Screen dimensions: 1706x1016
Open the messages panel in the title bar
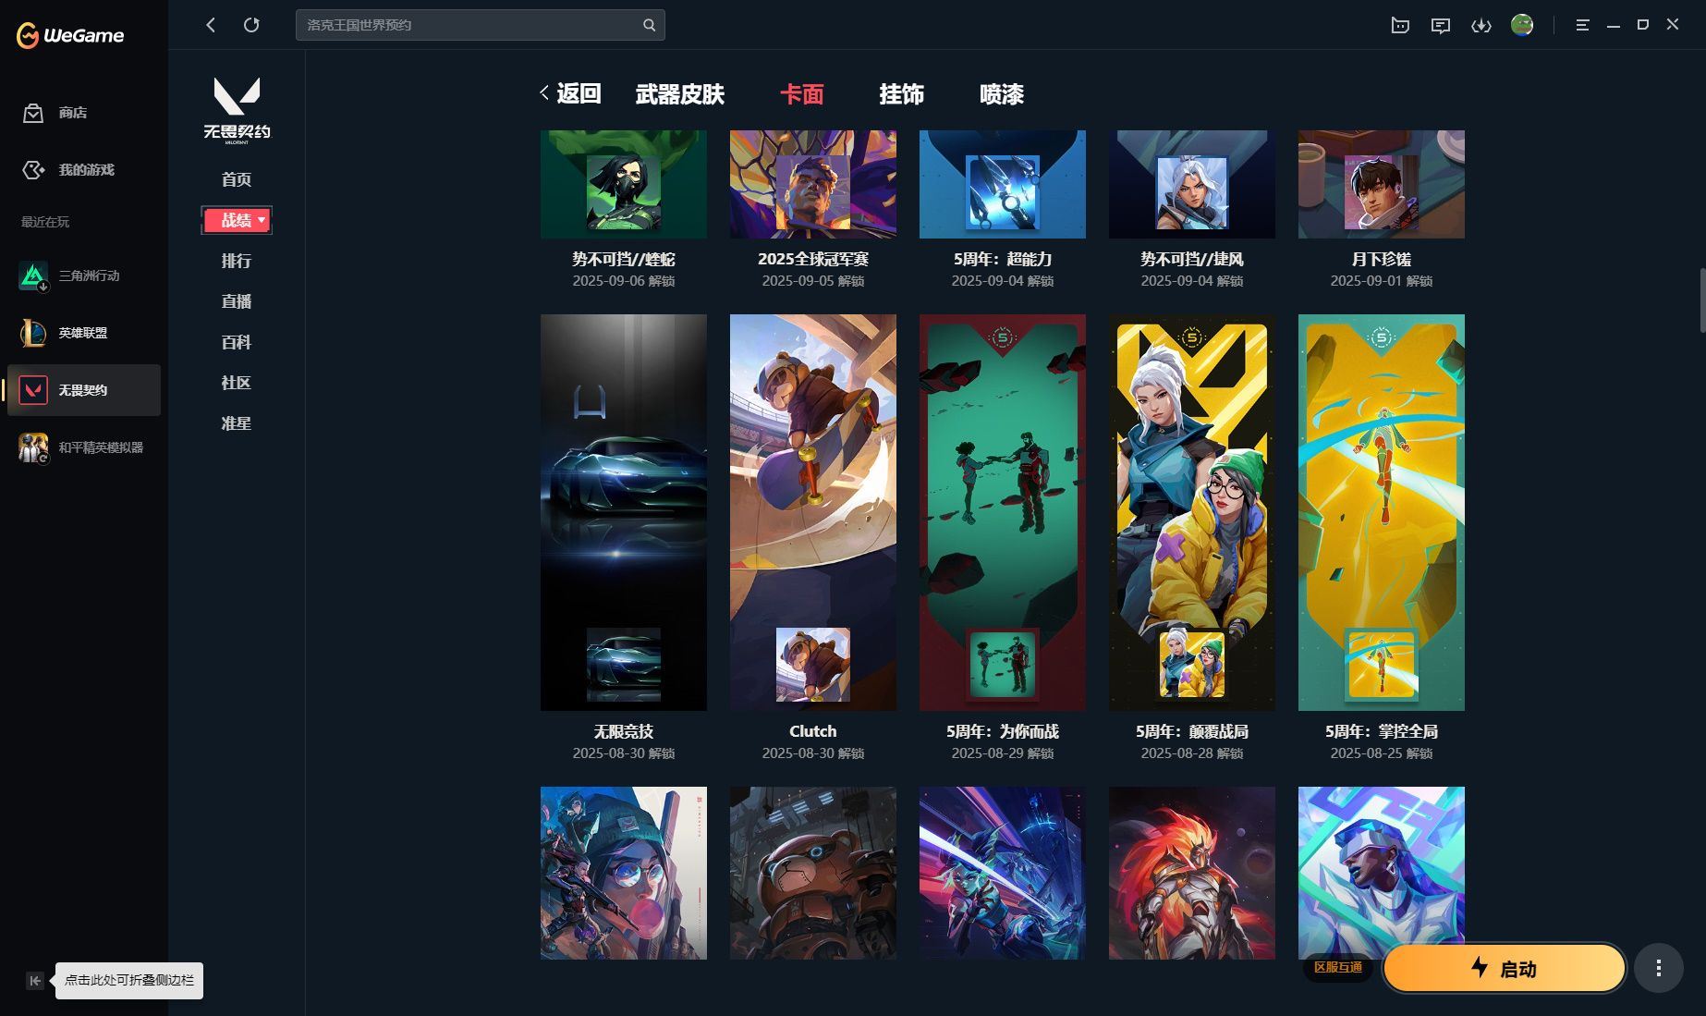pos(1440,25)
